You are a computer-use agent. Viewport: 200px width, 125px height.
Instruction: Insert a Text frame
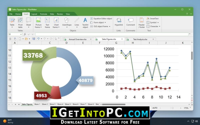47,23
